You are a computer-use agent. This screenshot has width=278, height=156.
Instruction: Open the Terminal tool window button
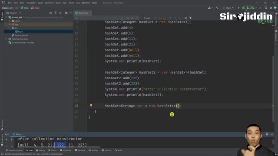80,150
